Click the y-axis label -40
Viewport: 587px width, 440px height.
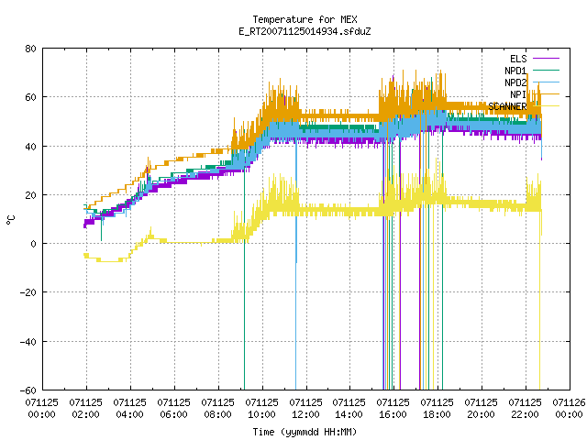[x=28, y=342]
